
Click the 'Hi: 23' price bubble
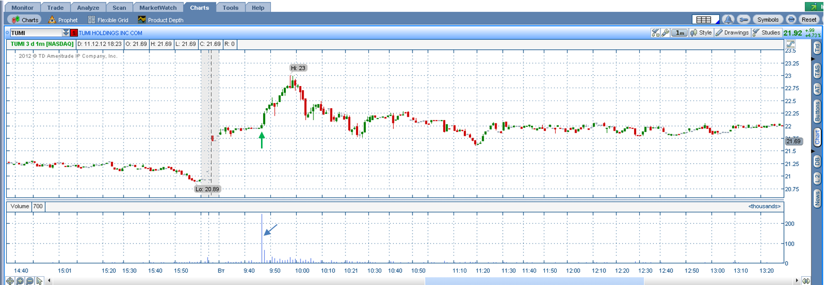tap(298, 68)
